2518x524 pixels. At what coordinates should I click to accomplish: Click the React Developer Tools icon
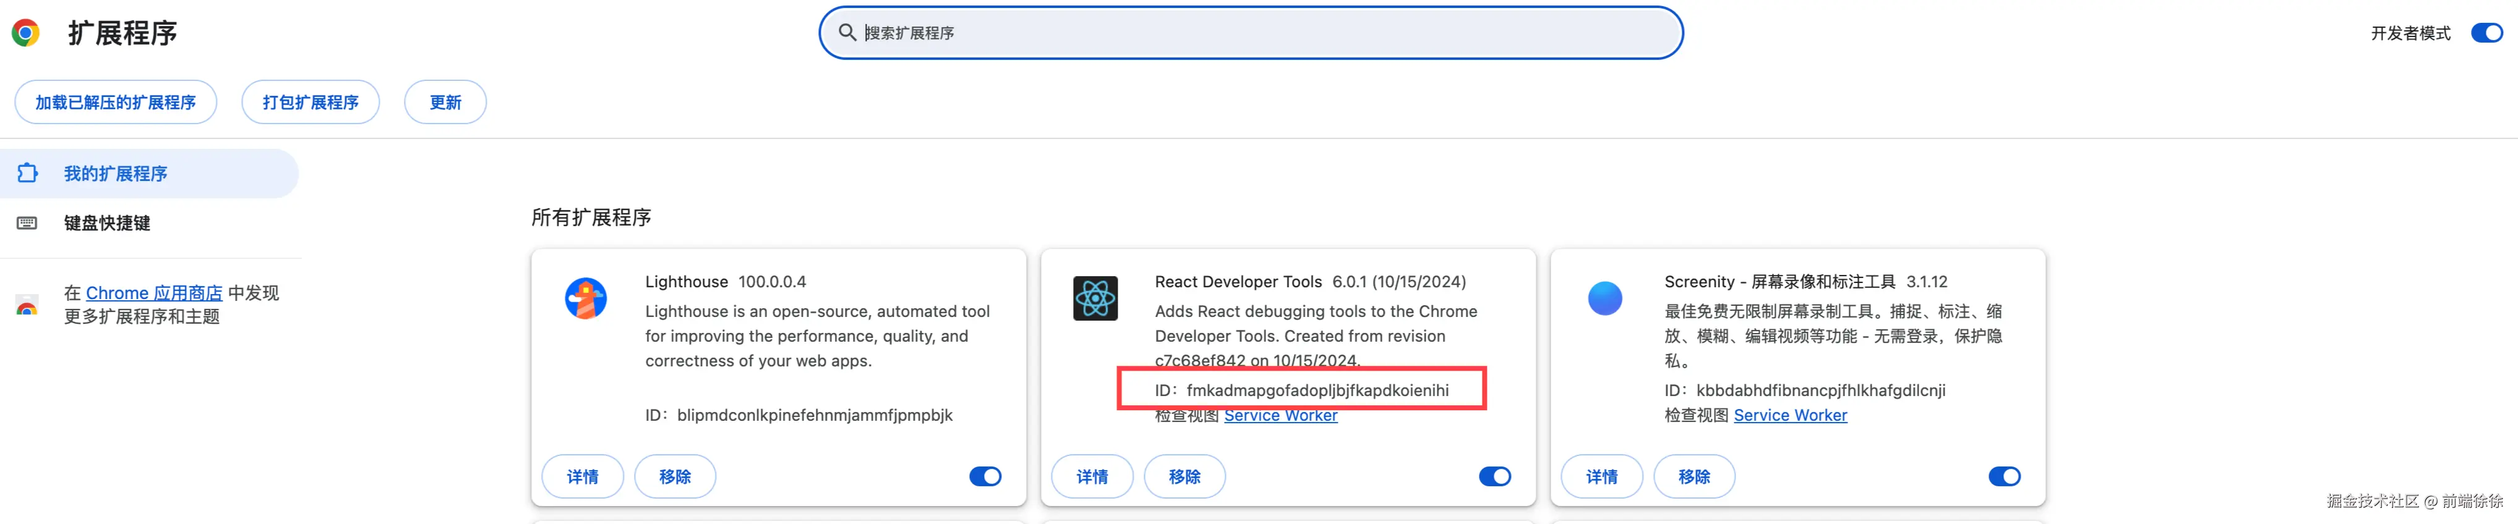[x=1095, y=298]
